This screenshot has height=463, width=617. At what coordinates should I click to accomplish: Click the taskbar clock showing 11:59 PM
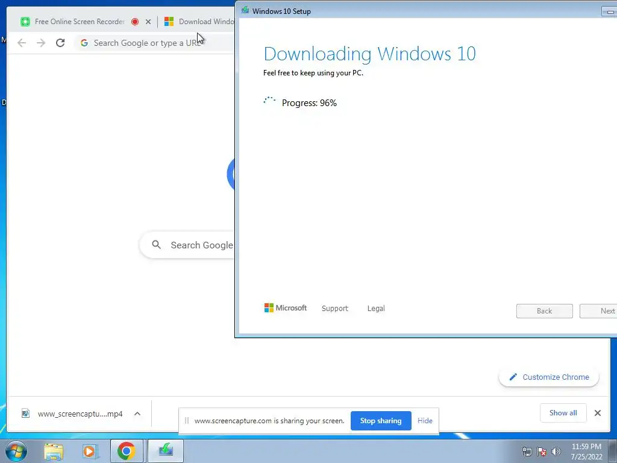[586, 452]
